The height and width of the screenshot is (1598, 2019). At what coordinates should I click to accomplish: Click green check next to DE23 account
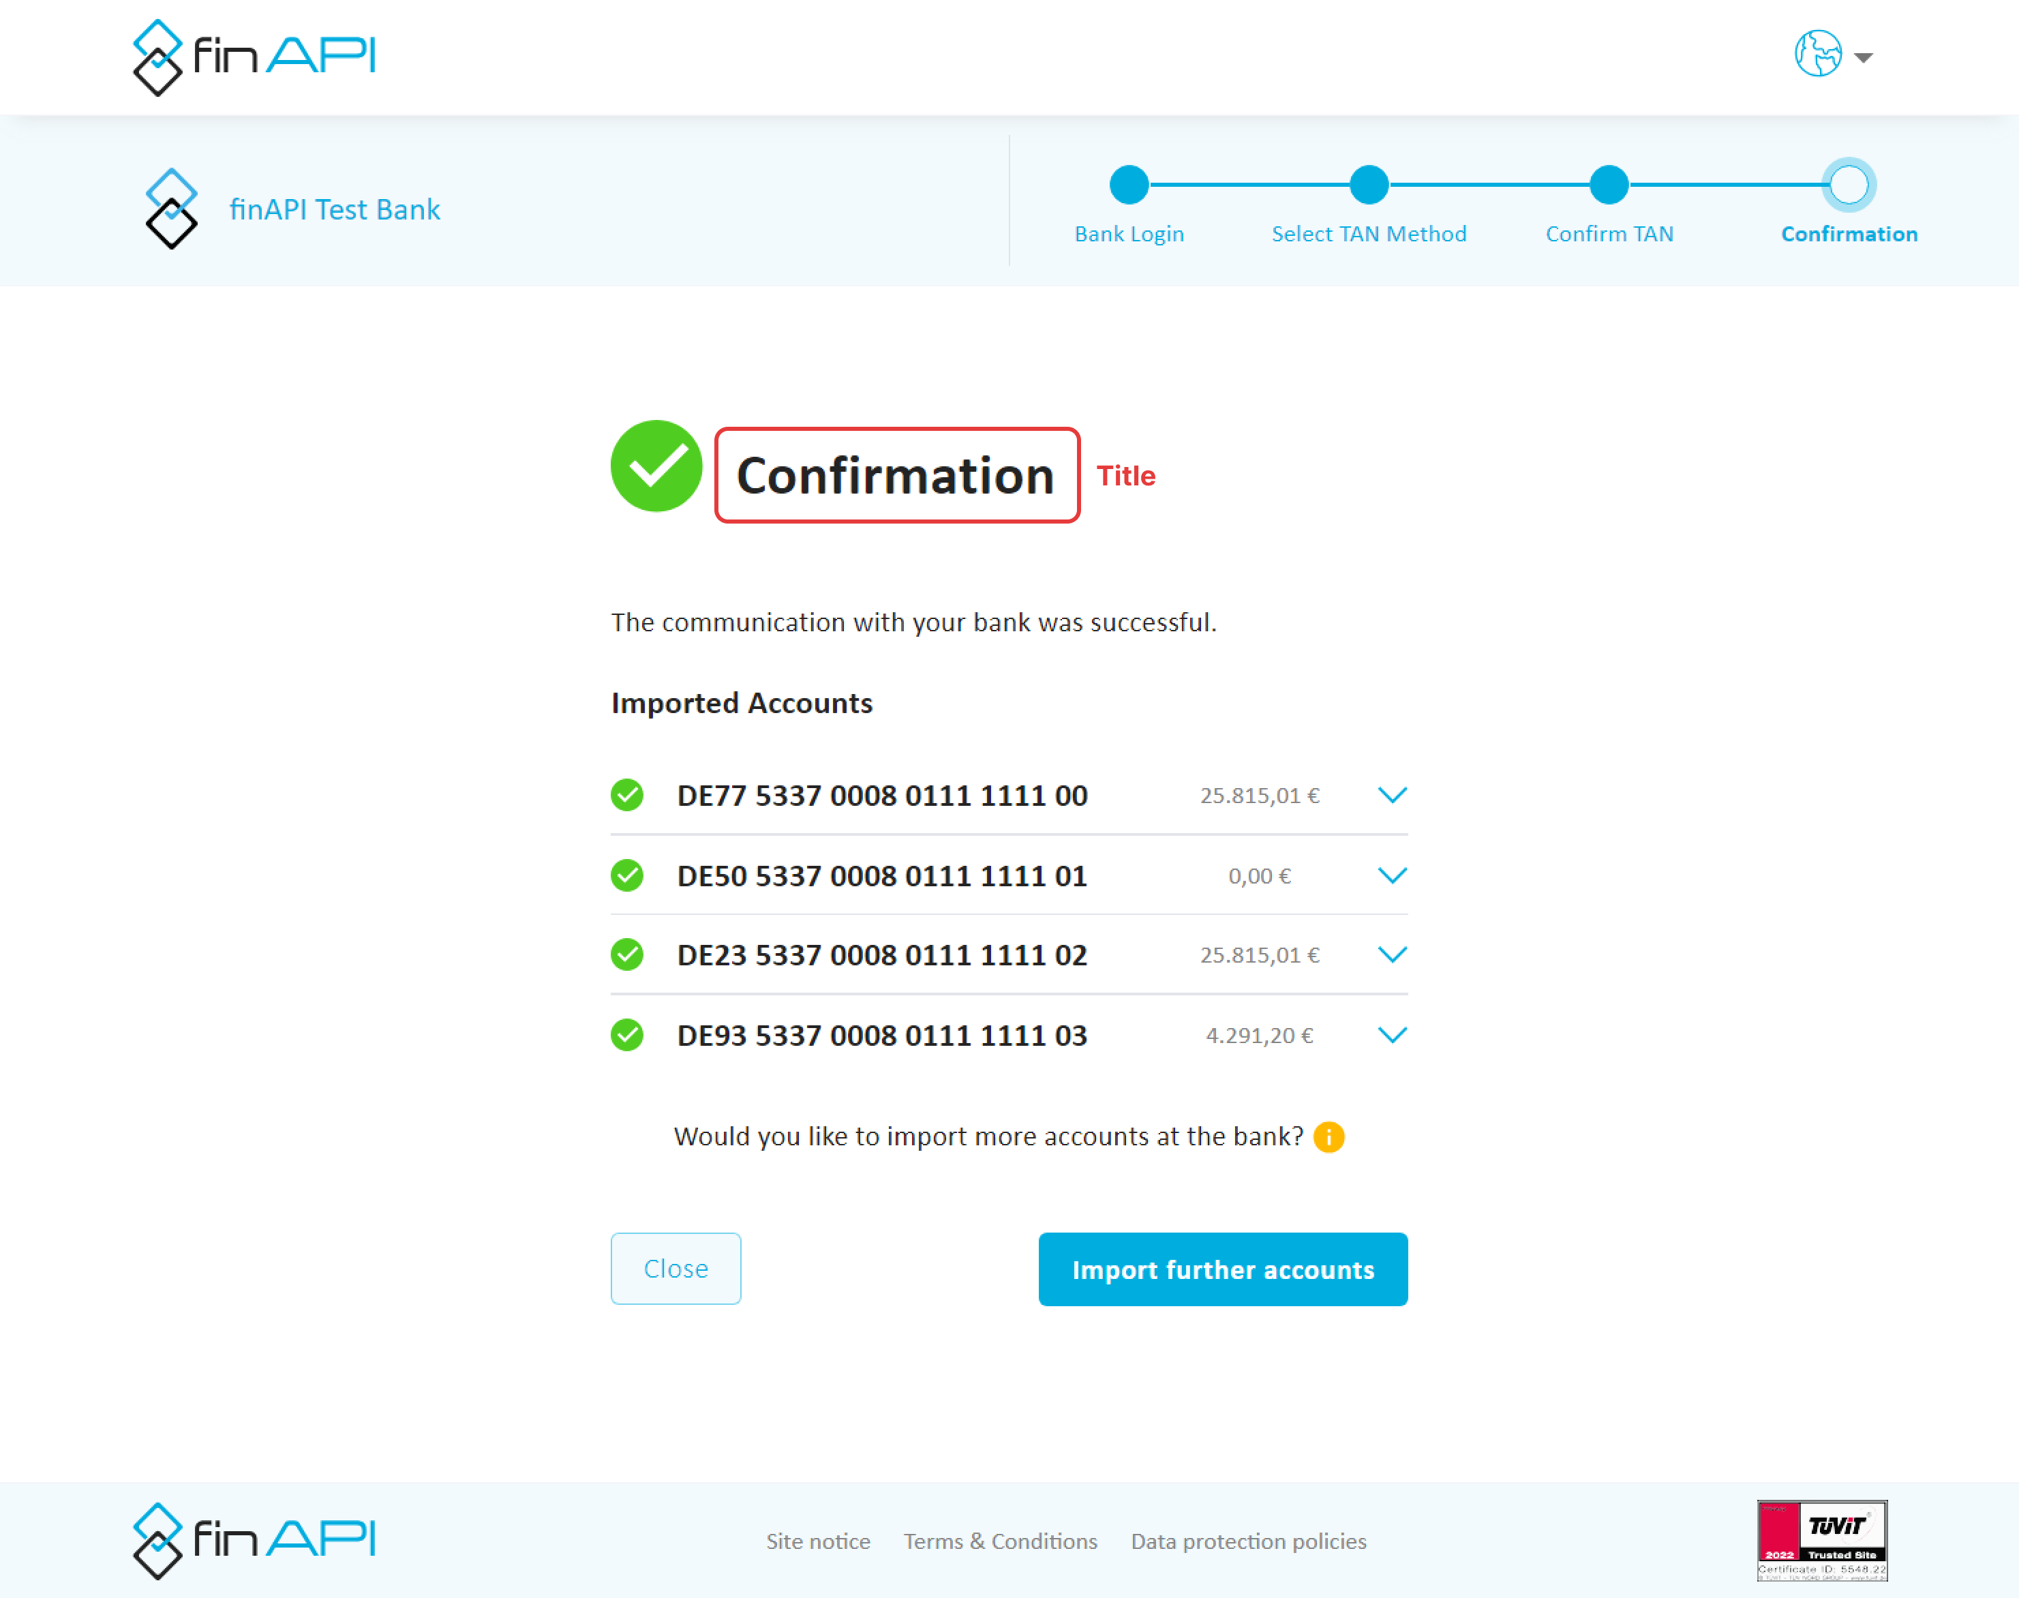627,955
